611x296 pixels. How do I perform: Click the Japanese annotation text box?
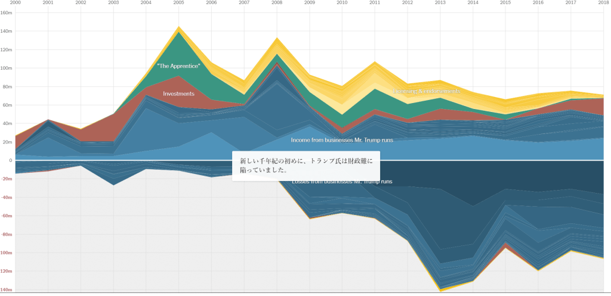[x=305, y=166]
